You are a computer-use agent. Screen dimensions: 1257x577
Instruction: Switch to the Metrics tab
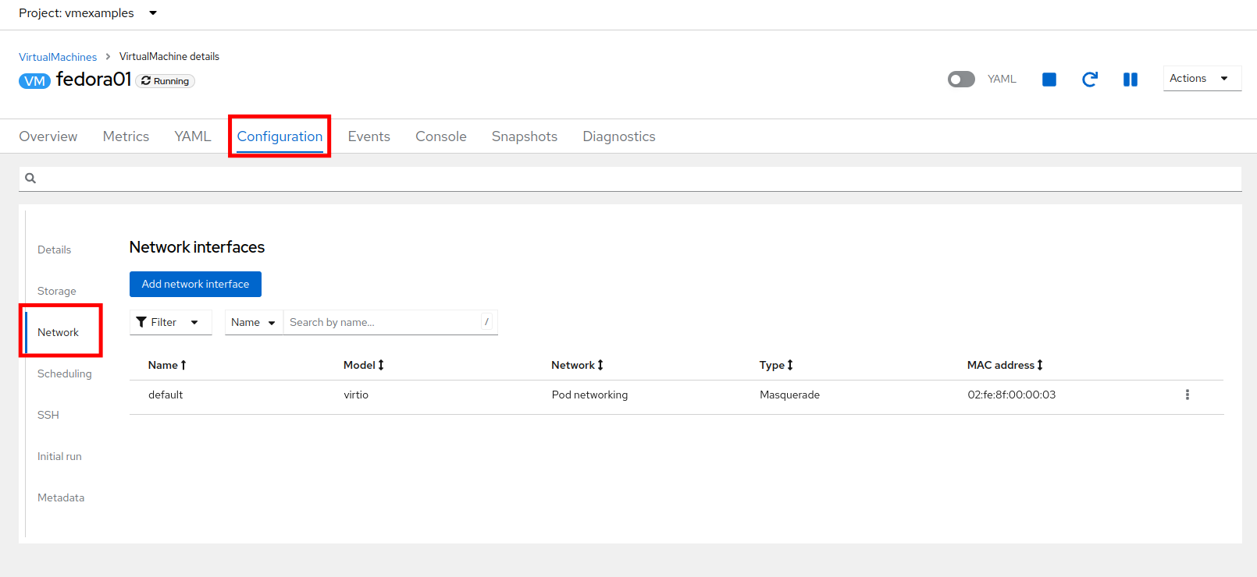pos(126,136)
